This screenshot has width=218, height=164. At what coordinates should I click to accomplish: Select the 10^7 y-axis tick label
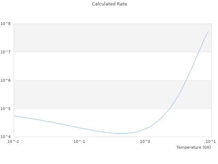tap(5, 52)
